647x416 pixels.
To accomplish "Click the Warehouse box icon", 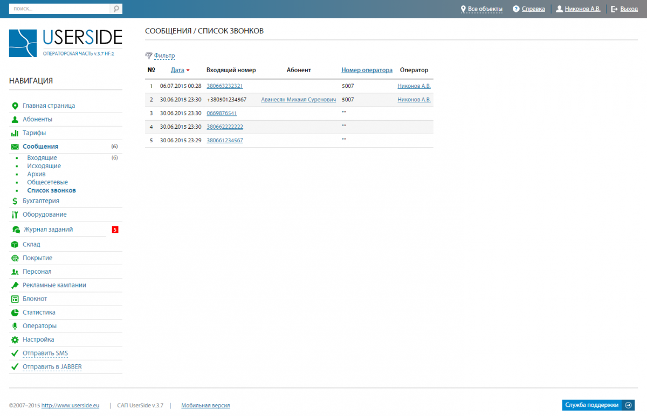I will 15,245.
